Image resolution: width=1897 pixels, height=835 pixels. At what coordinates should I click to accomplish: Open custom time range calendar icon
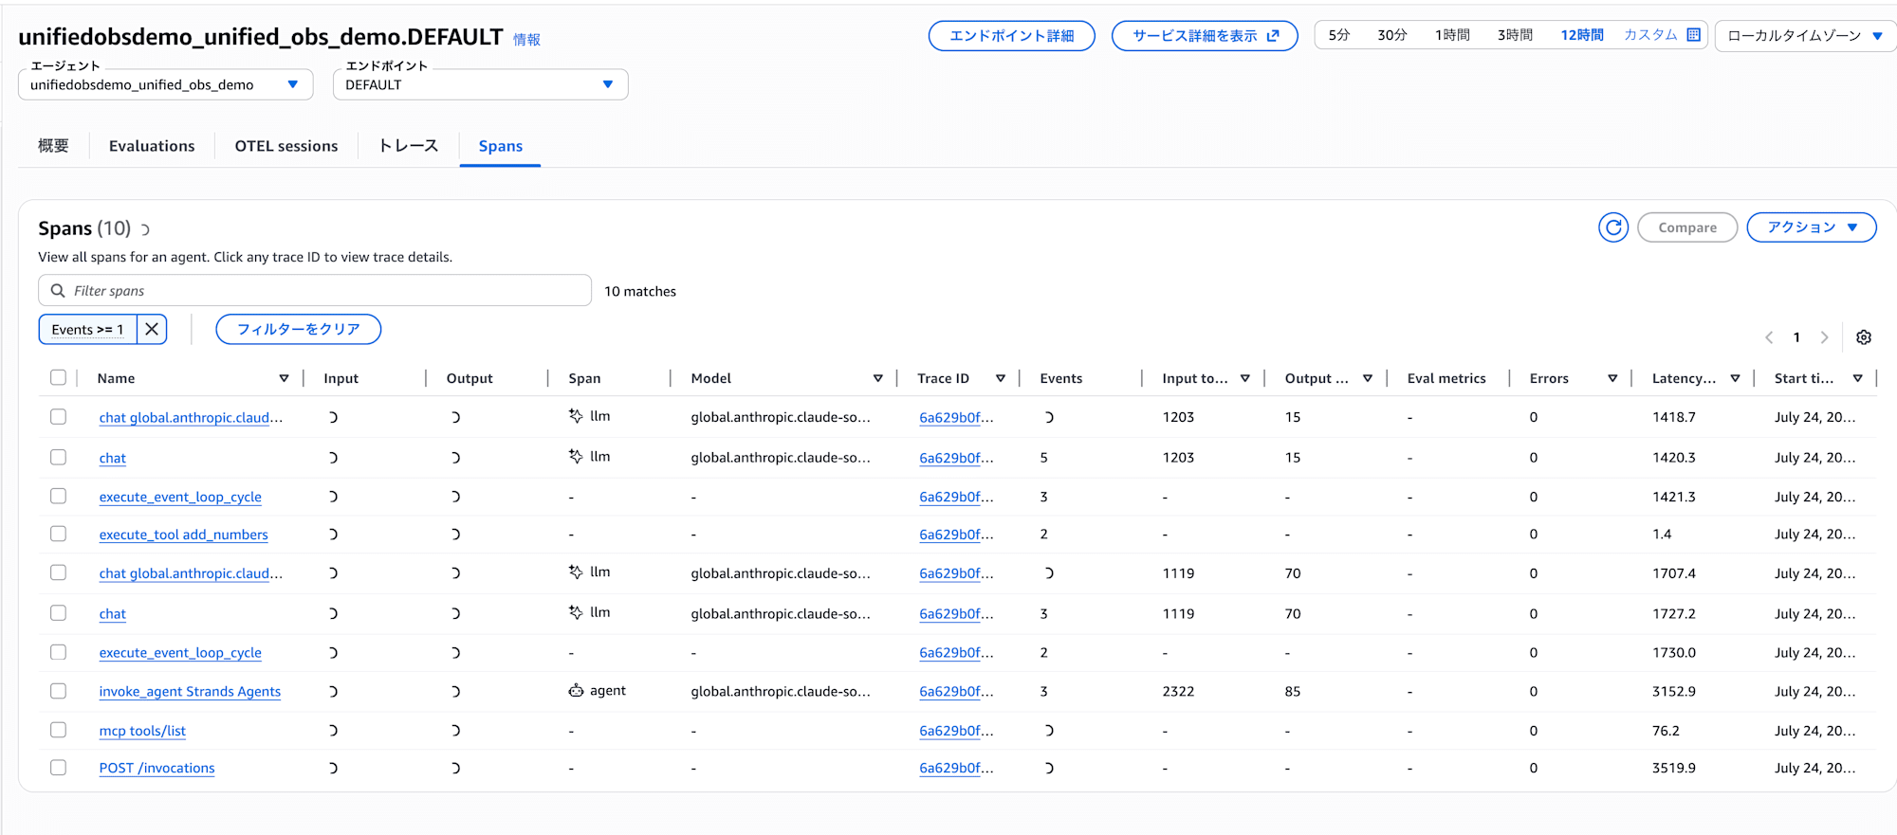tap(1693, 35)
